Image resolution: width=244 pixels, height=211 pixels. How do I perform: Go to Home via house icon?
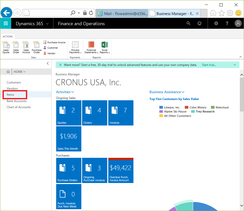tap(8, 72)
